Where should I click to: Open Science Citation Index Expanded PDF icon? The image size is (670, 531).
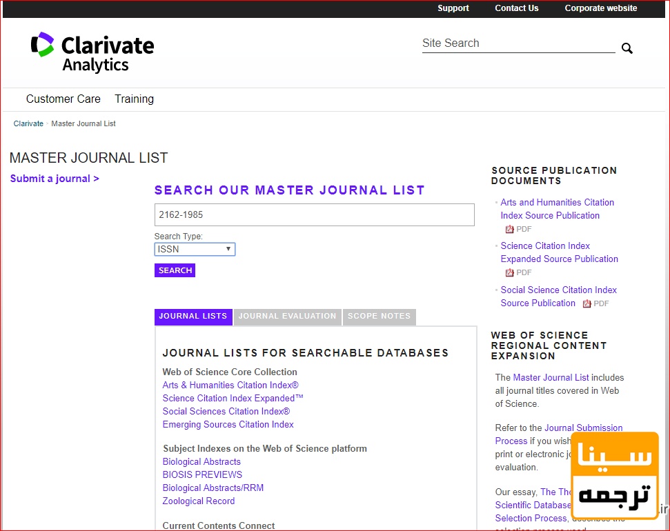(x=510, y=272)
